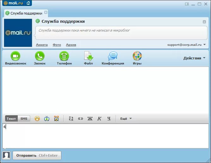Expand the Ещё formatting dropdown
The image size is (211, 163).
126,118
